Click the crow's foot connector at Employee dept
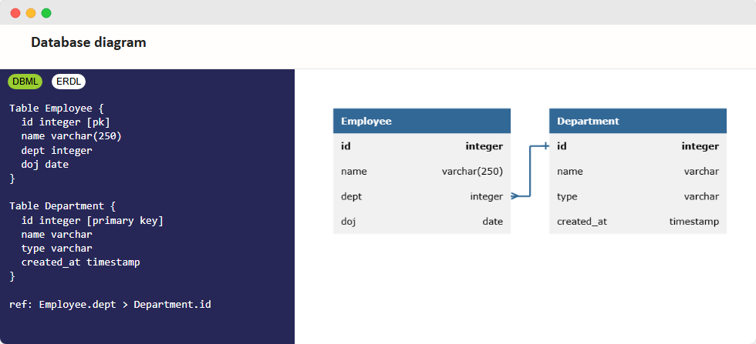 pos(515,195)
